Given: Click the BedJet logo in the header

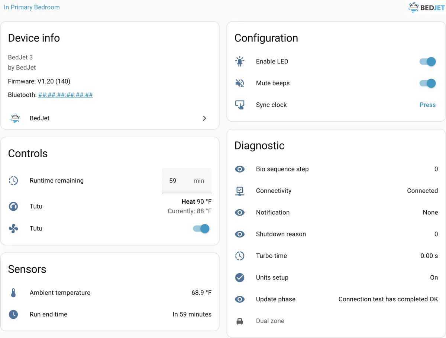Looking at the screenshot, I should [x=426, y=7].
